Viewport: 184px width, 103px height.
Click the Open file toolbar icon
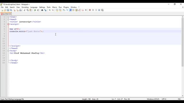tap(5, 10)
